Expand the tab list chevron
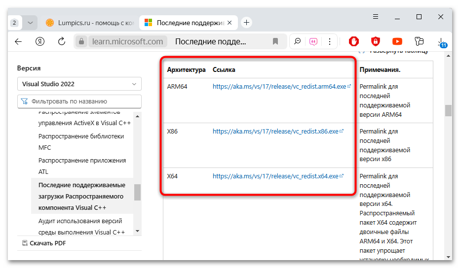Image resolution: width=460 pixels, height=268 pixels. [30, 23]
